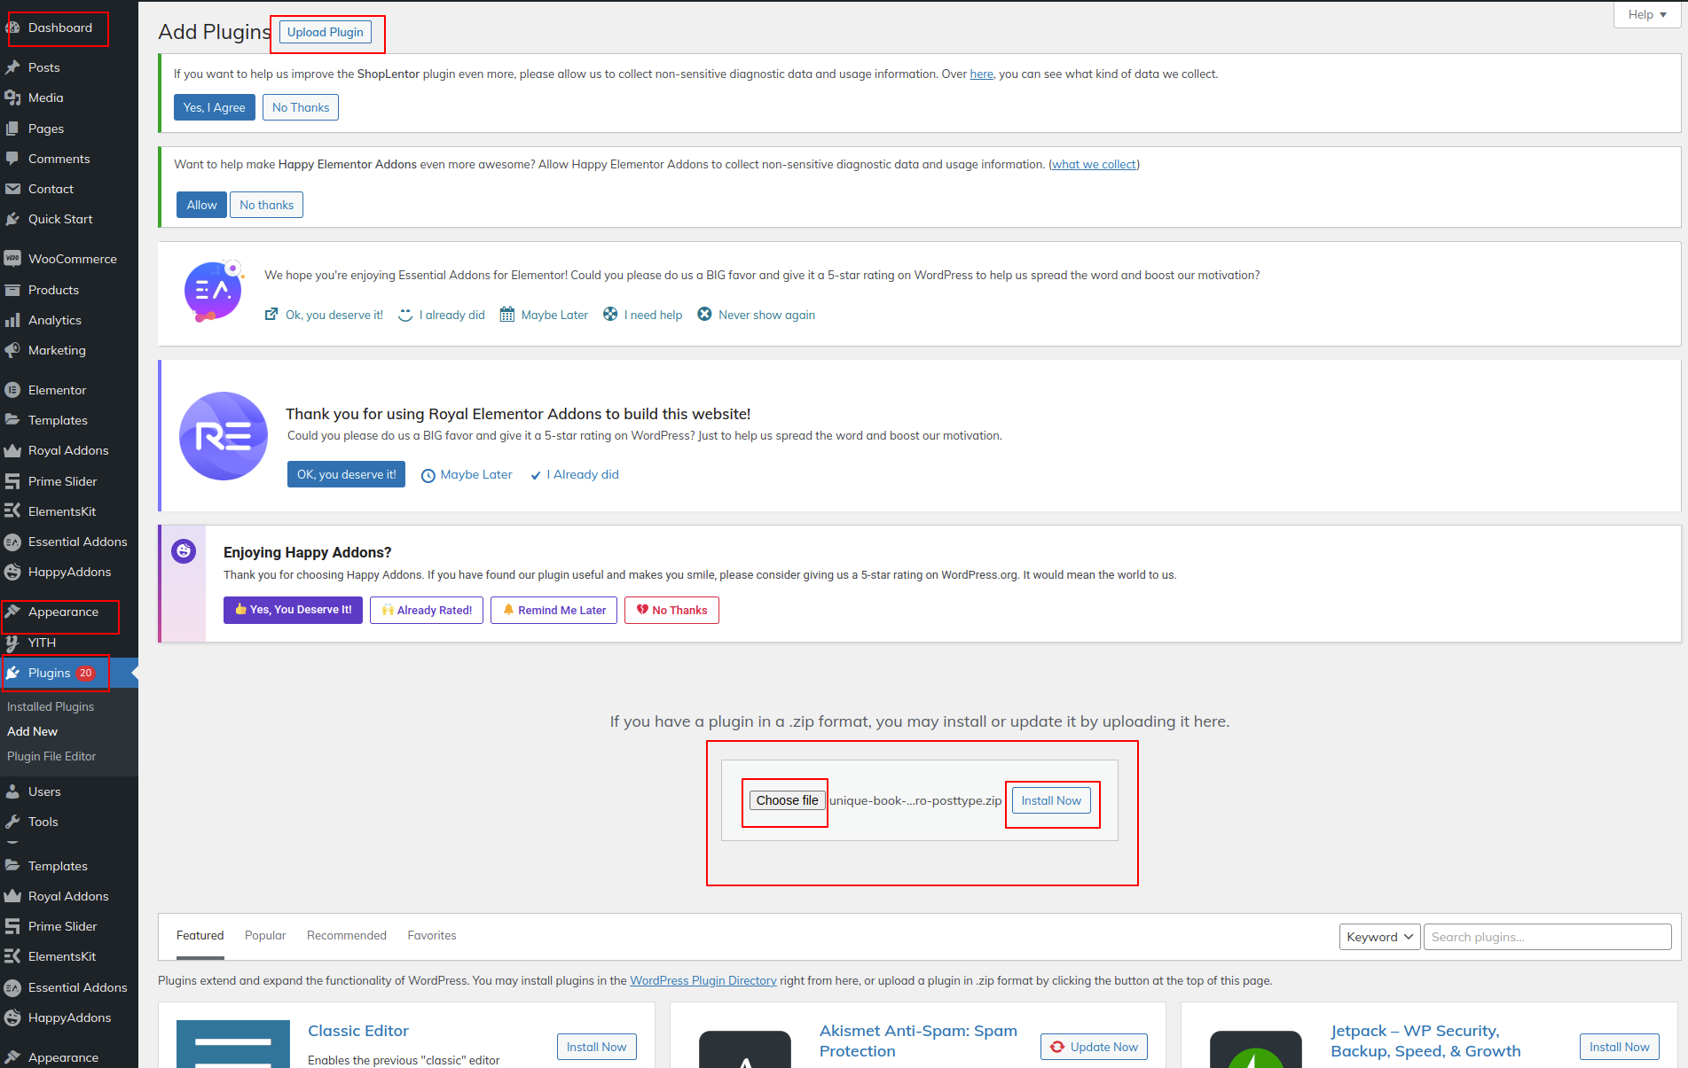The image size is (1688, 1068).
Task: Click the Analytics bar chart icon
Action: (12, 320)
